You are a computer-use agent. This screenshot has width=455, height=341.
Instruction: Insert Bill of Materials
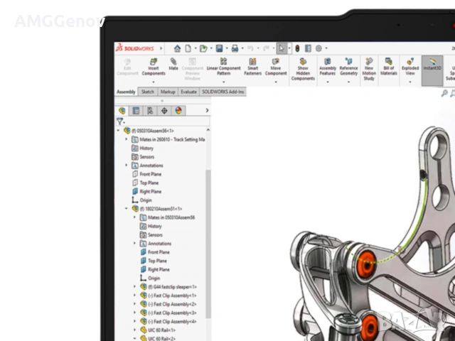click(x=389, y=67)
